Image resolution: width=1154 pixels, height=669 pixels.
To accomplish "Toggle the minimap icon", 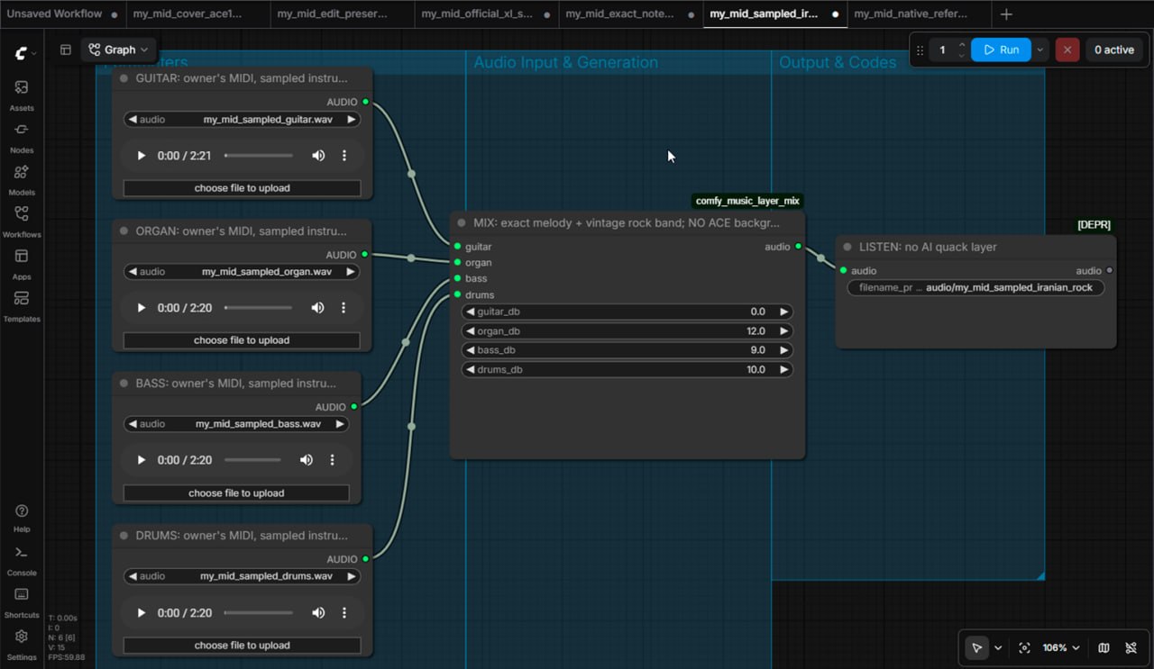I will coord(1104,647).
